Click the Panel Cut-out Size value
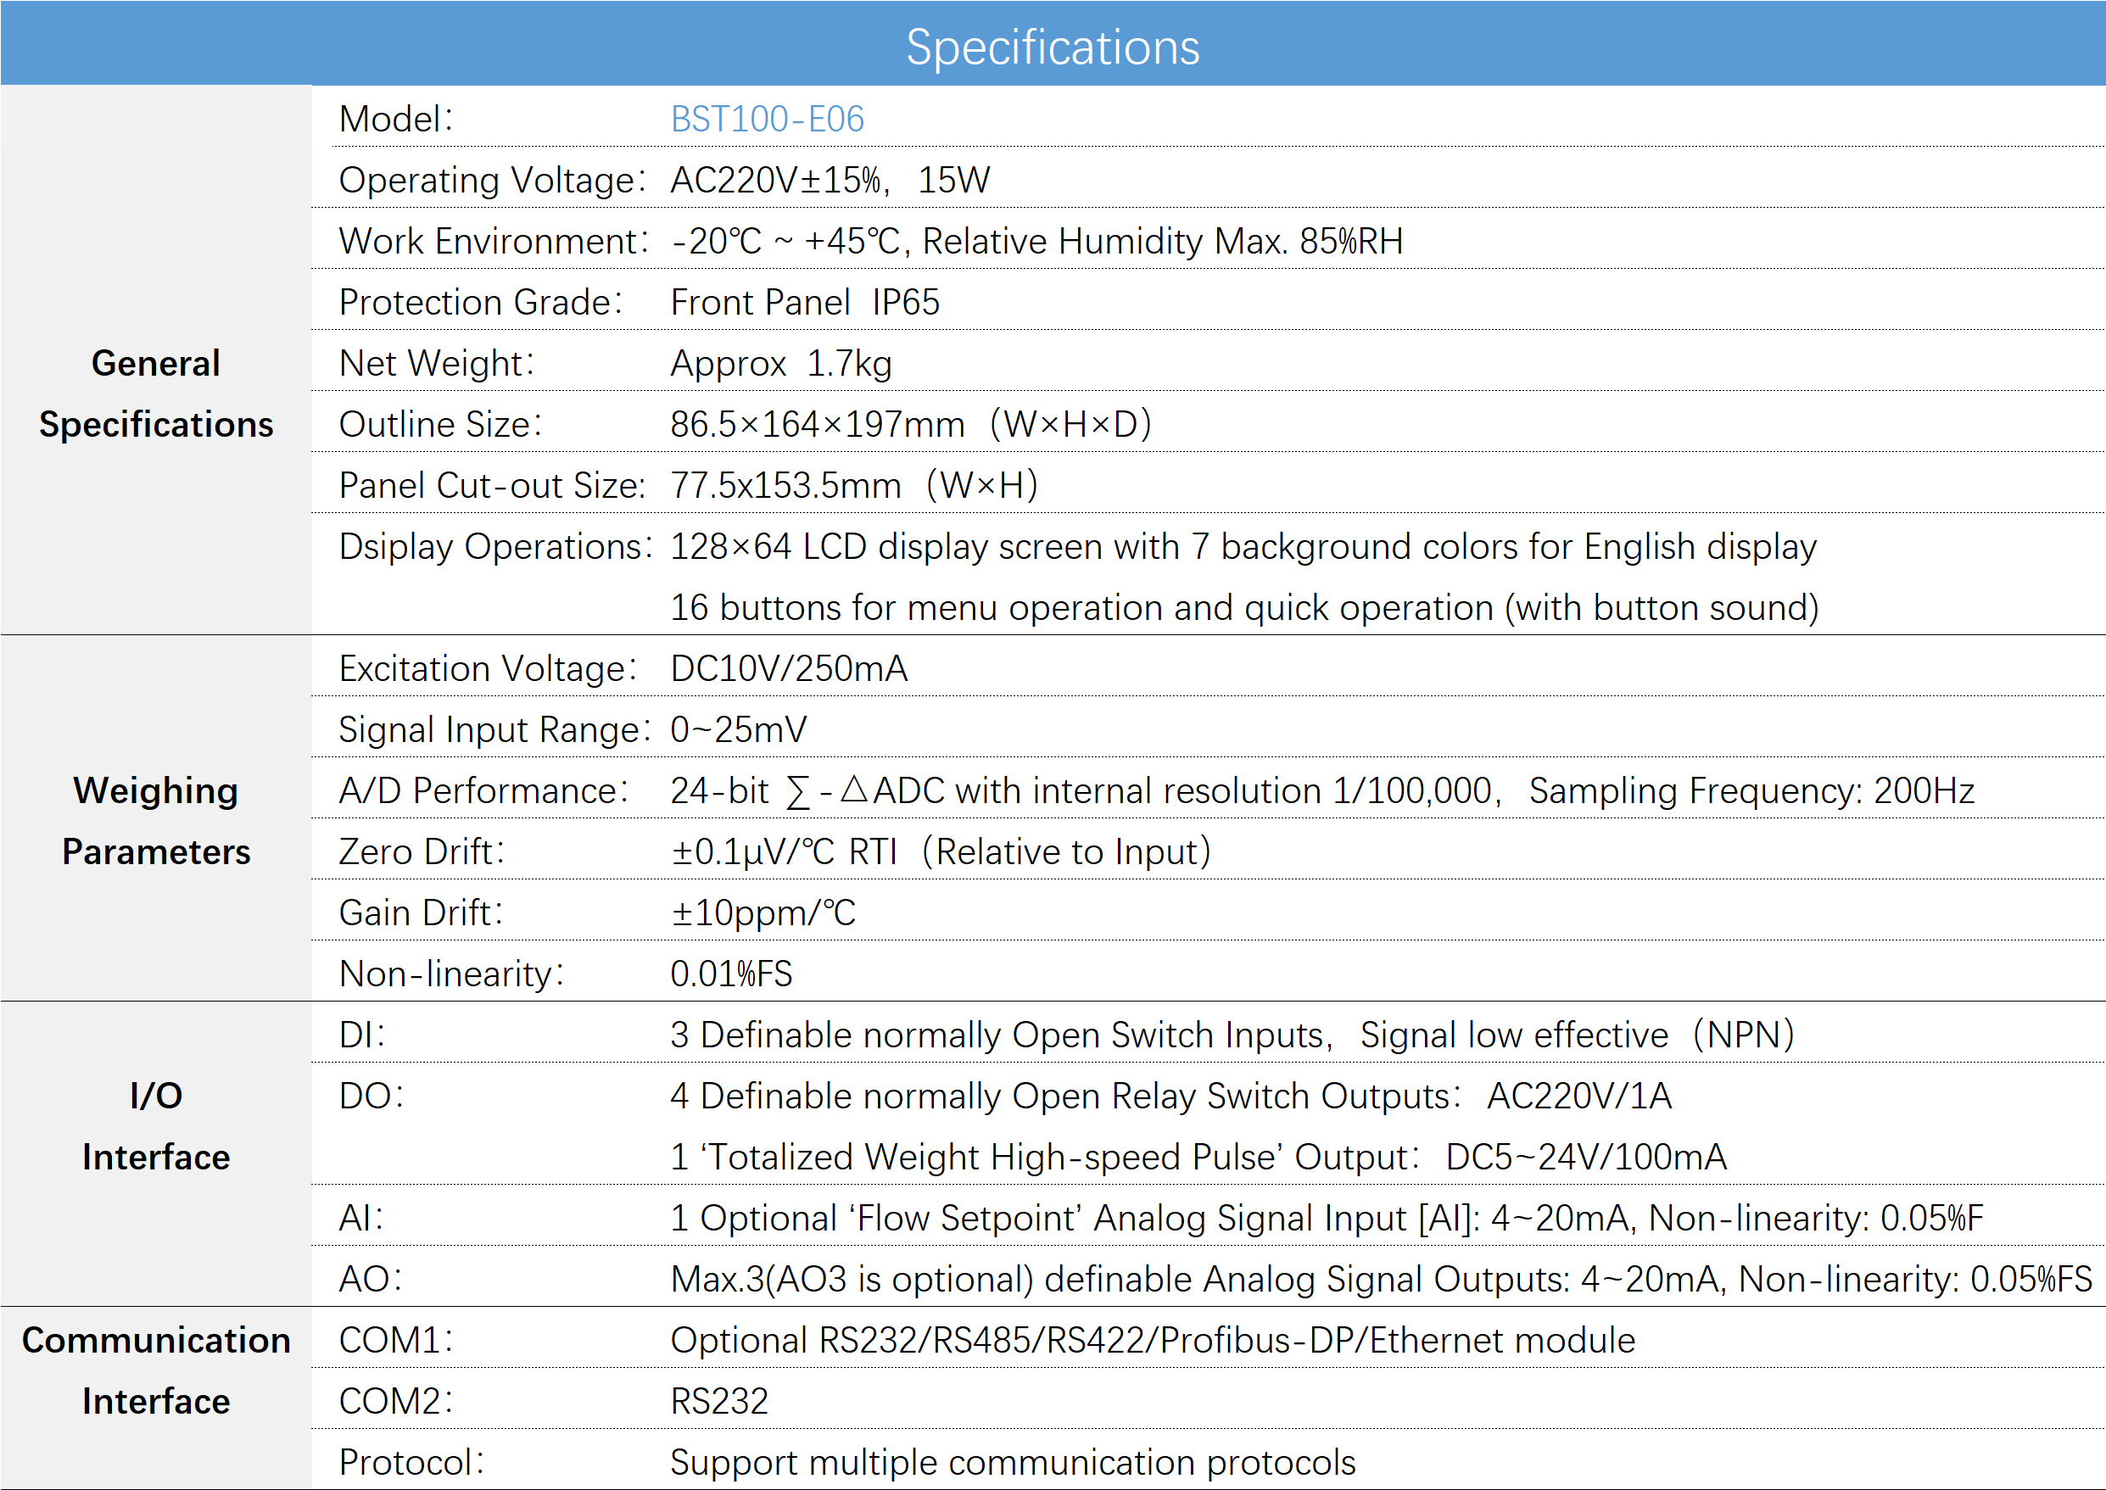The width and height of the screenshot is (2106, 1490). (x=854, y=485)
